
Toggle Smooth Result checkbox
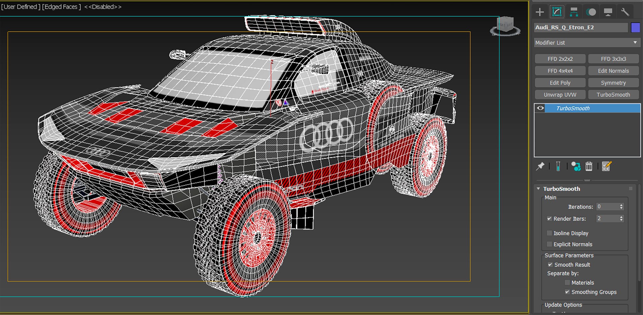550,265
